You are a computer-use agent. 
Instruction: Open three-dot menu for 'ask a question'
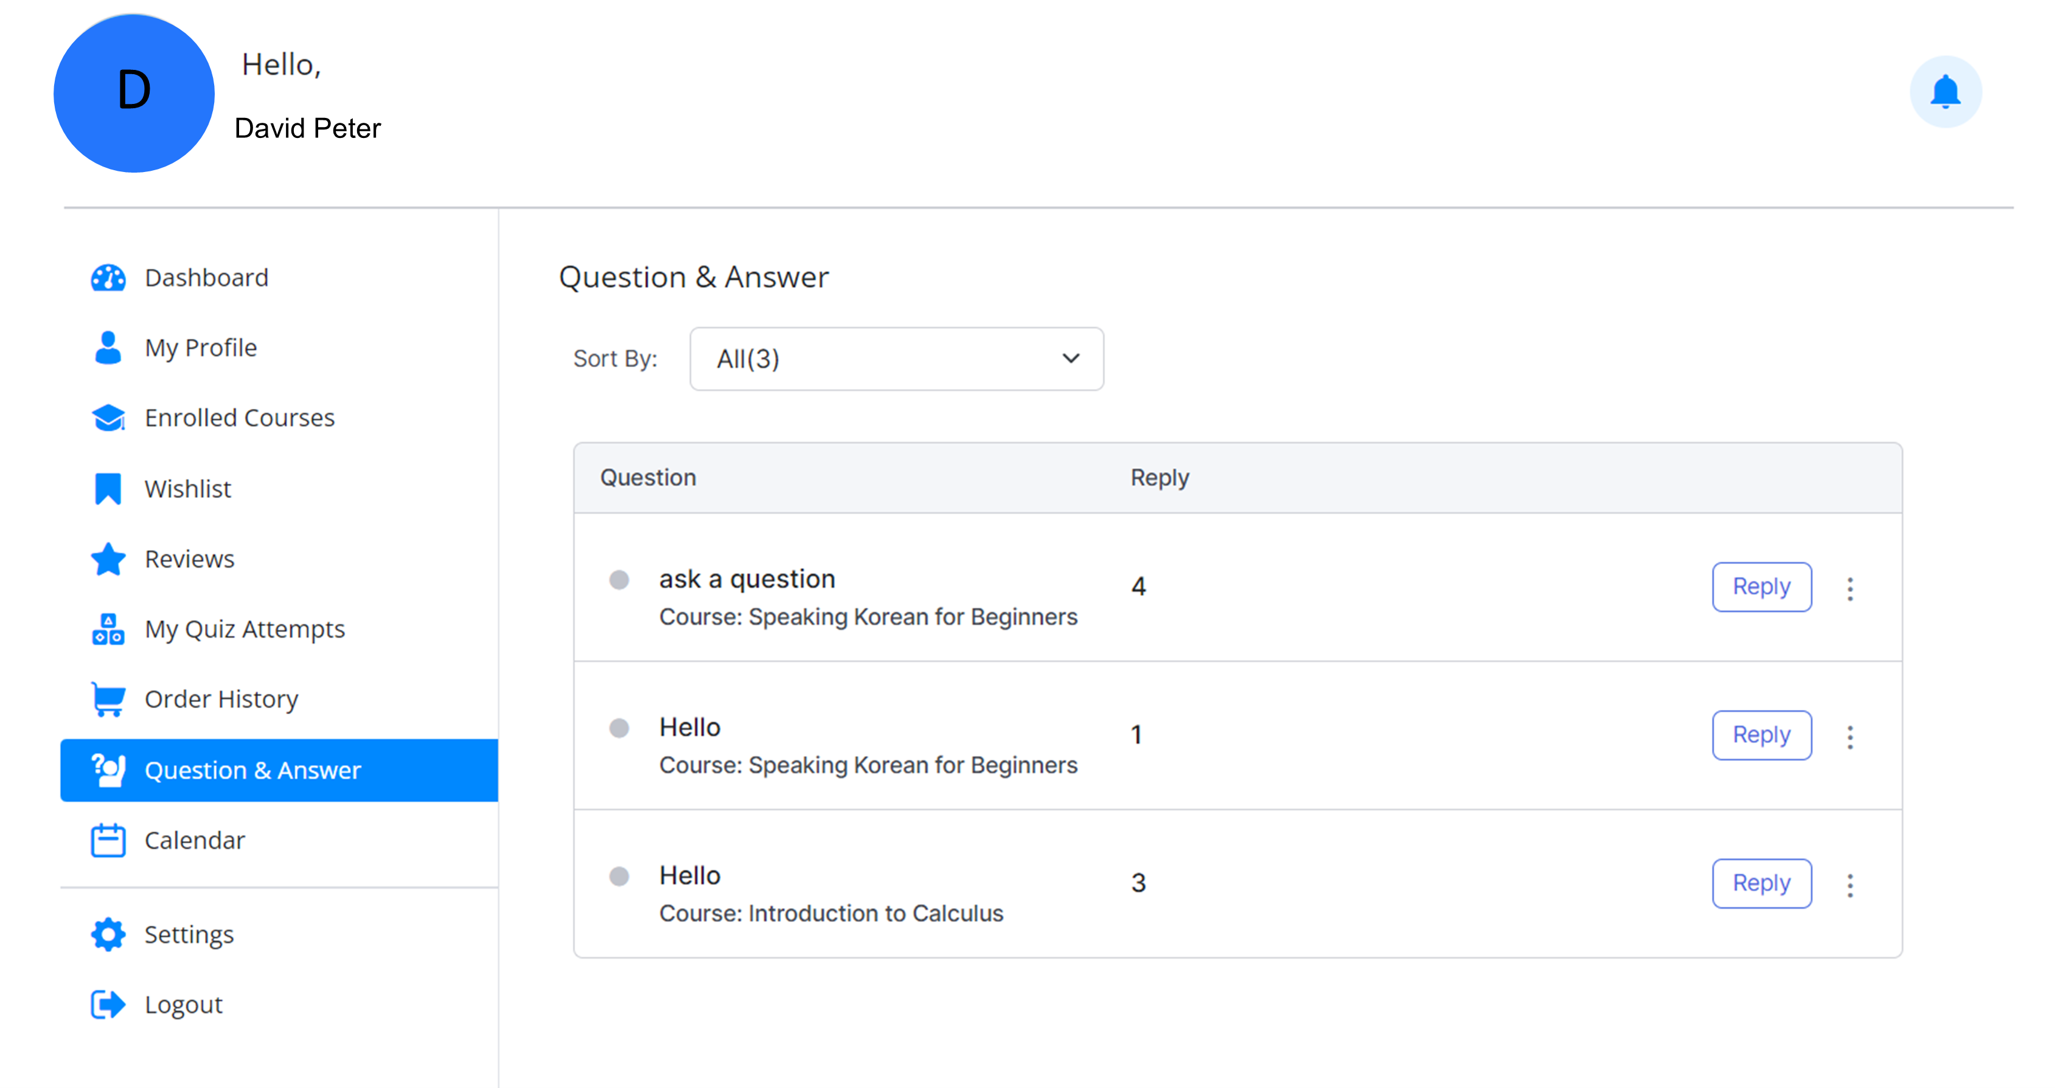pyautogui.click(x=1850, y=588)
